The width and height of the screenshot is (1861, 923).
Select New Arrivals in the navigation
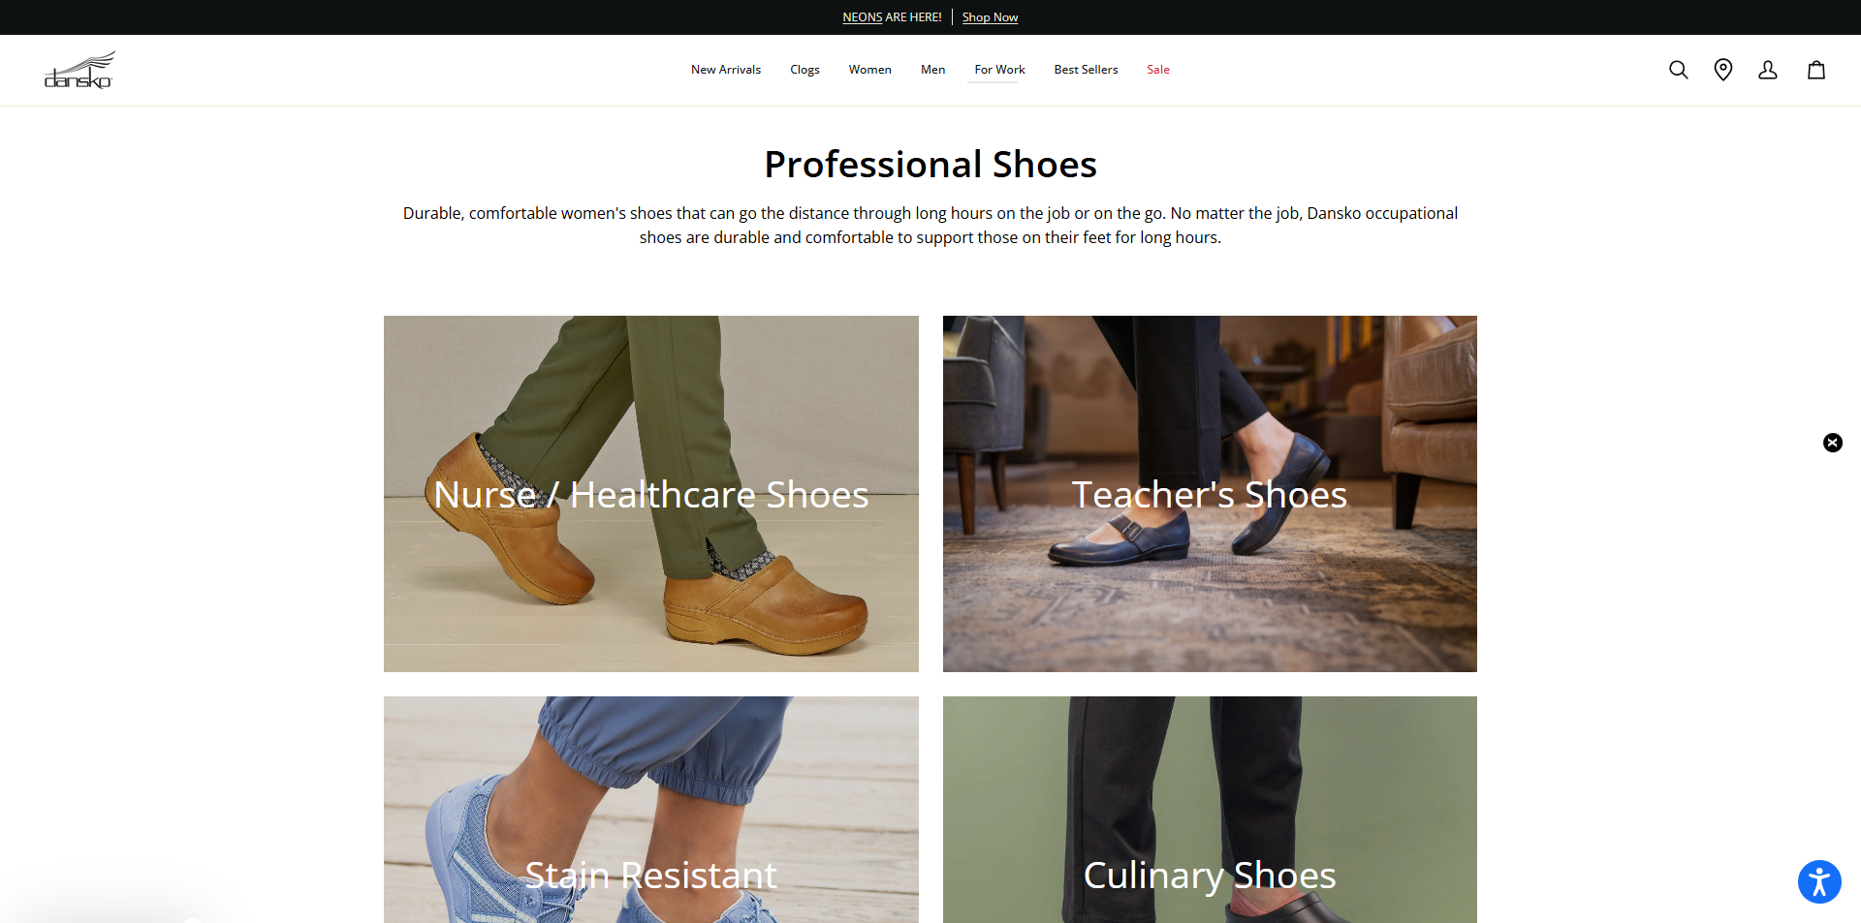click(x=725, y=69)
